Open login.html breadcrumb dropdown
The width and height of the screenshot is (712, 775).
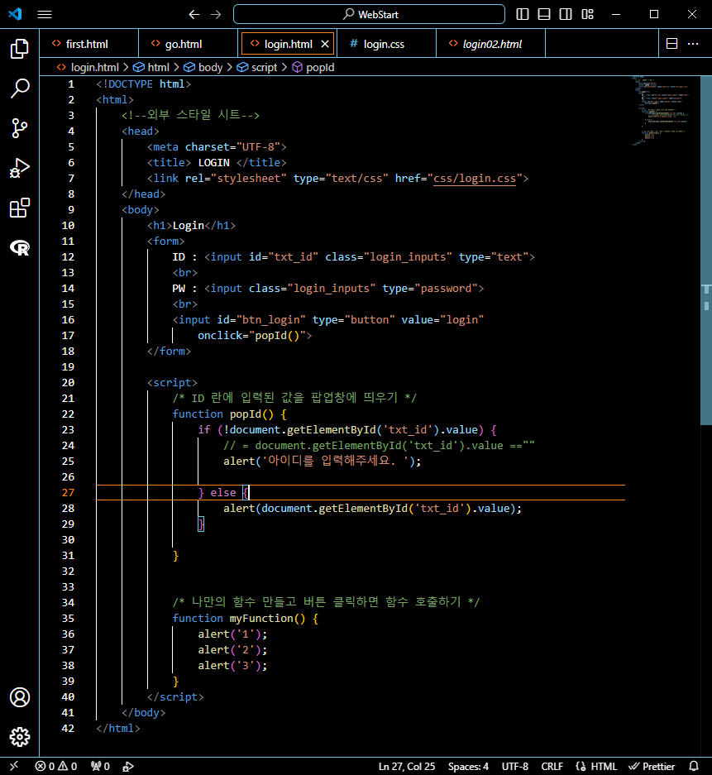coord(88,67)
